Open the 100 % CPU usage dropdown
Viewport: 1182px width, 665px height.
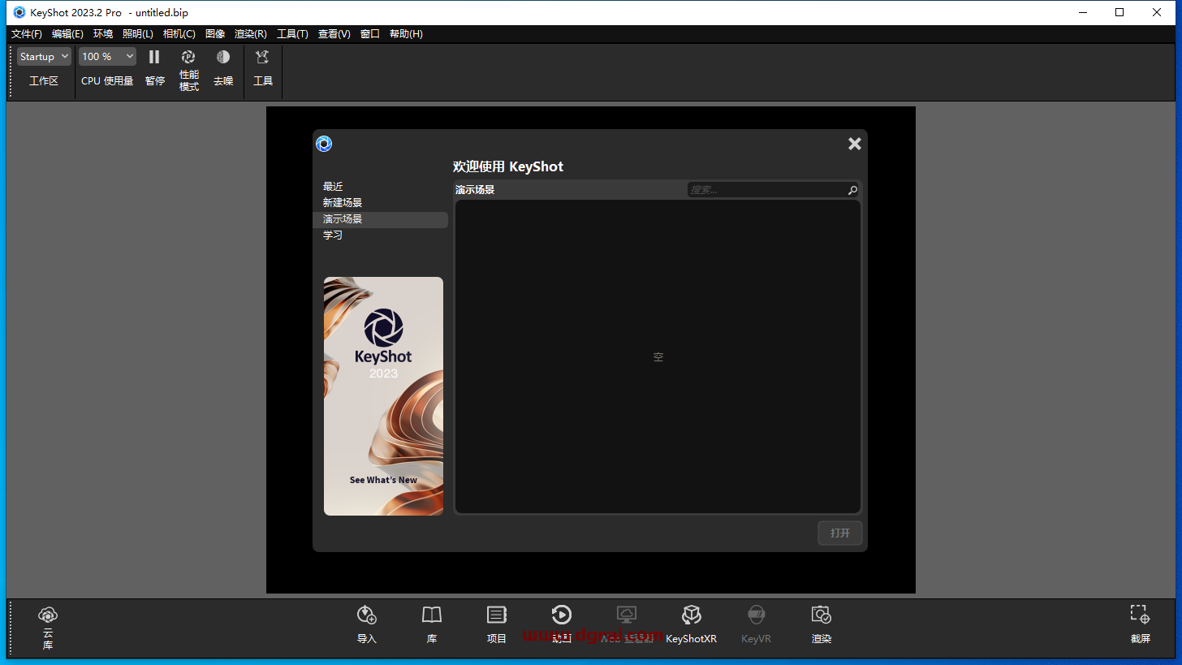coord(107,57)
